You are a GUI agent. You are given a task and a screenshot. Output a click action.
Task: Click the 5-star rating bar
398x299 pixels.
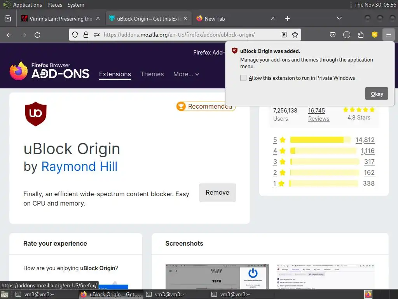[320, 140]
